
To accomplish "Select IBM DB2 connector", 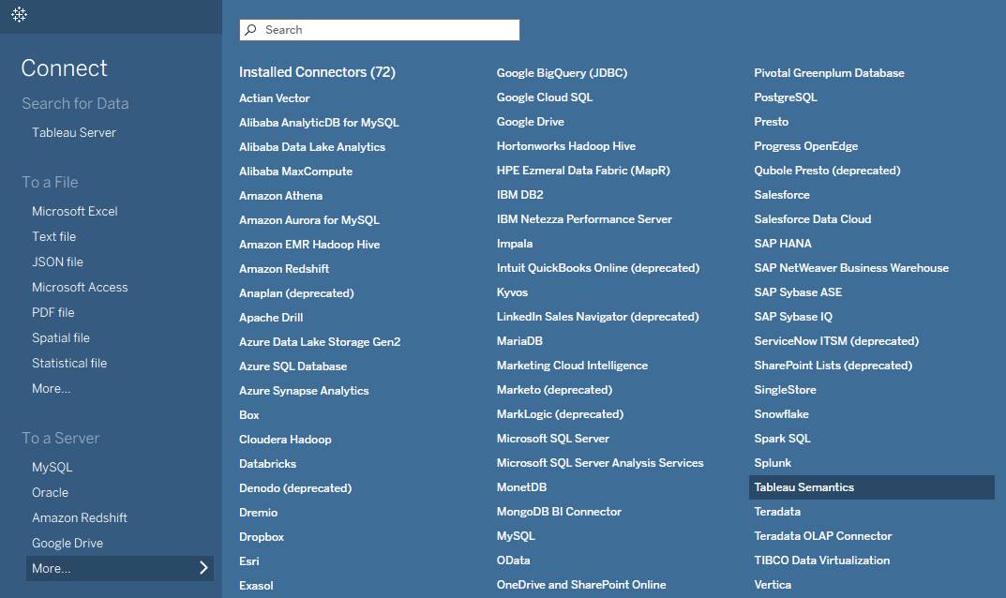I will click(519, 195).
